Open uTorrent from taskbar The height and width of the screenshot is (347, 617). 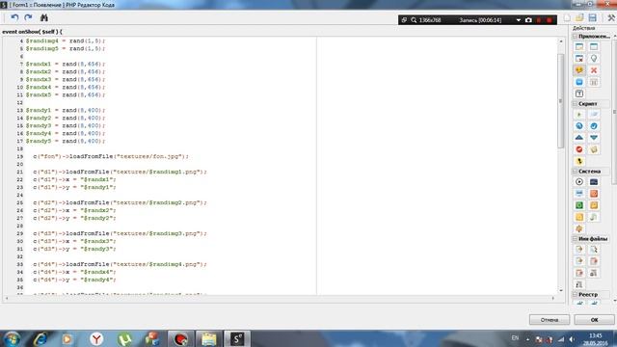point(124,338)
